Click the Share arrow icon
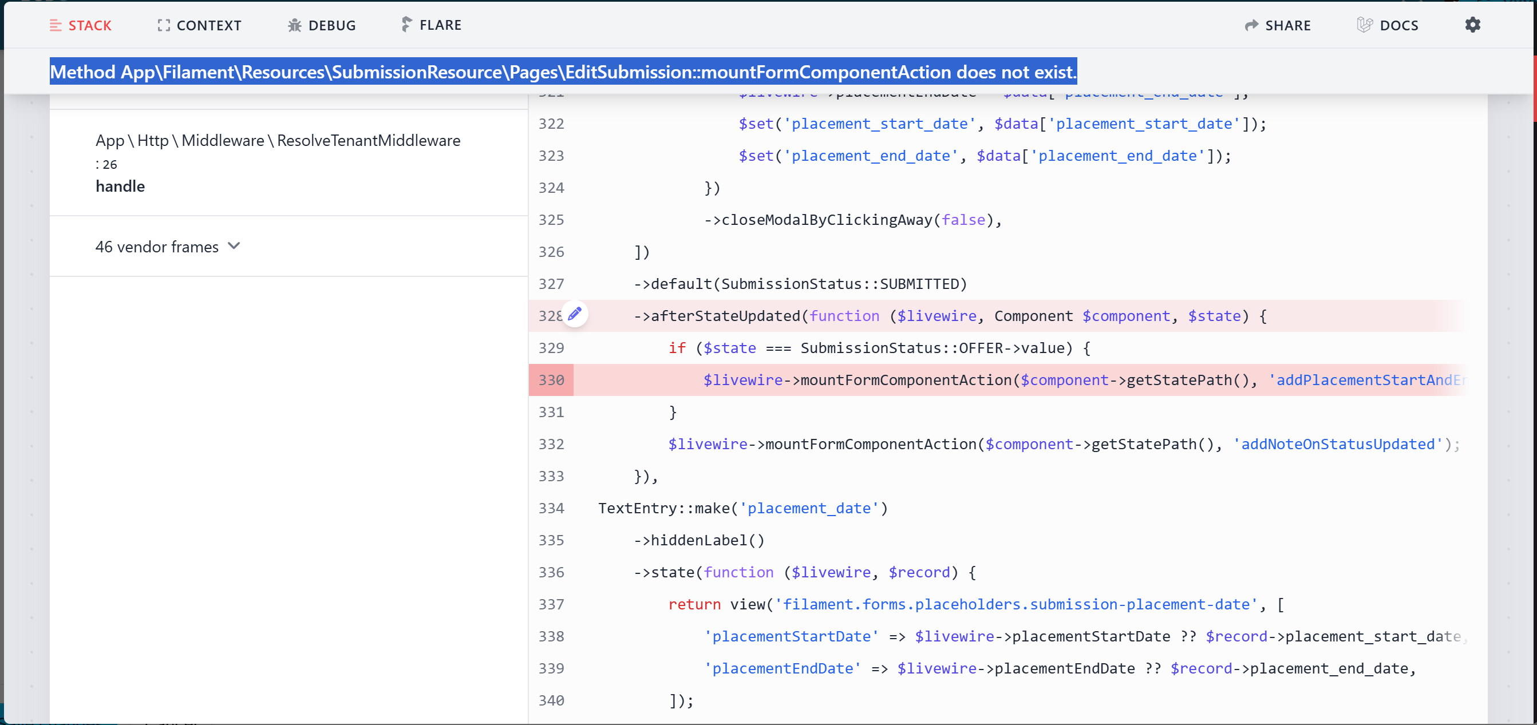This screenshot has height=725, width=1537. coord(1251,25)
